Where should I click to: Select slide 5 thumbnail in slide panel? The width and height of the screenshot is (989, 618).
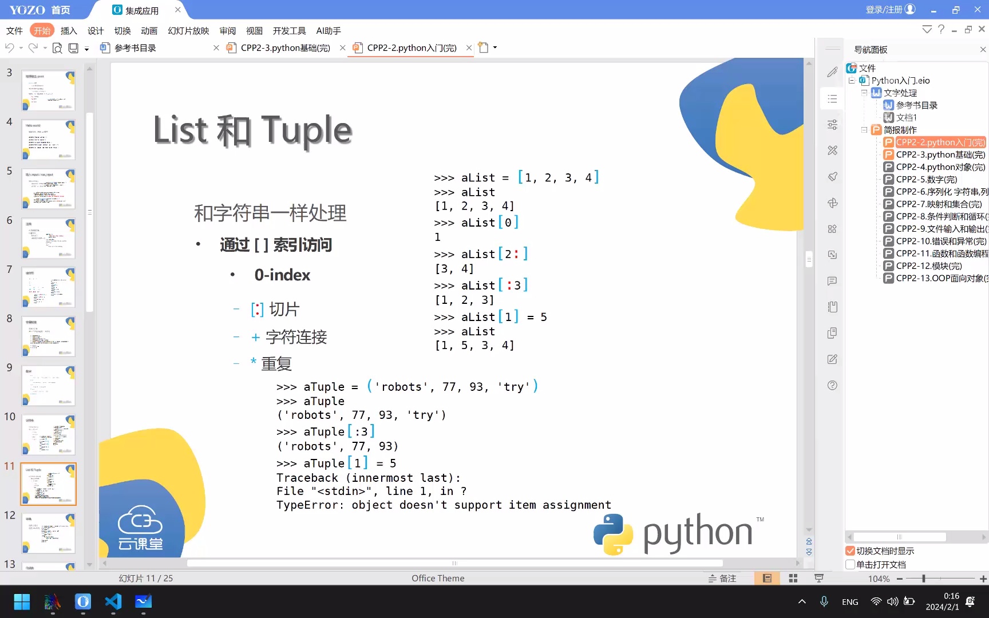pyautogui.click(x=48, y=188)
